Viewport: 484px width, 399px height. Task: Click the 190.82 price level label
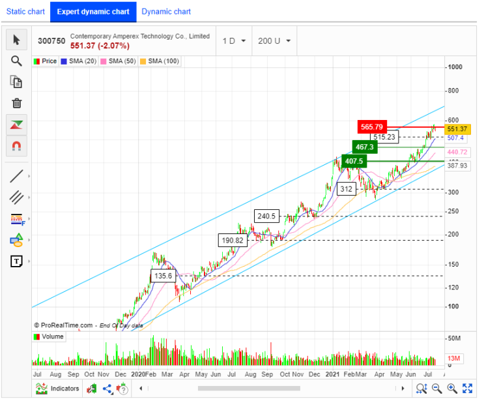233,241
